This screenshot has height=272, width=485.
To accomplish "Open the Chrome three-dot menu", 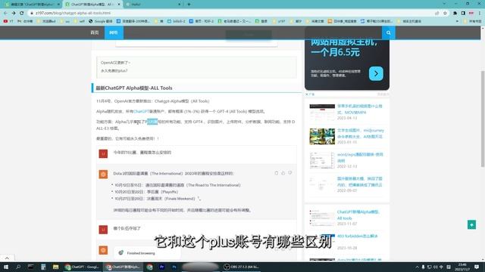I will point(480,13).
